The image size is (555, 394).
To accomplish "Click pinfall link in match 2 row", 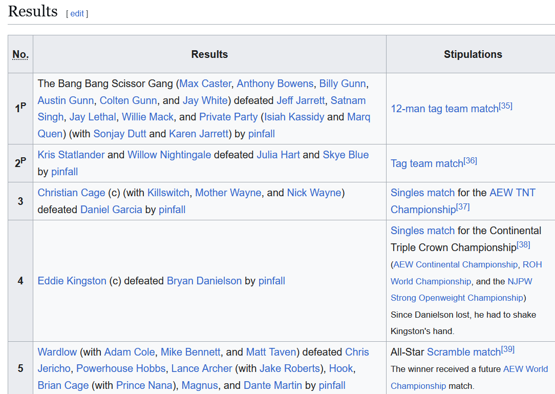I will pos(65,172).
